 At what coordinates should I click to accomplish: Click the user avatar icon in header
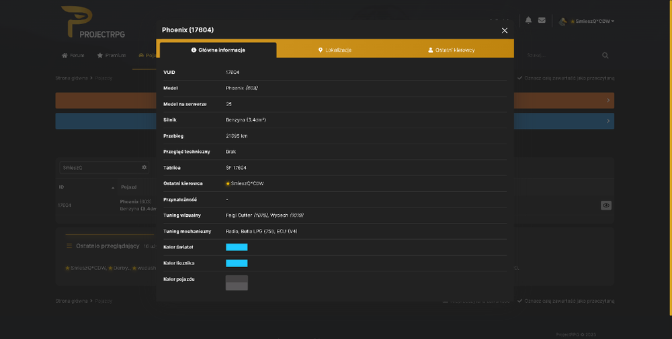tap(562, 21)
